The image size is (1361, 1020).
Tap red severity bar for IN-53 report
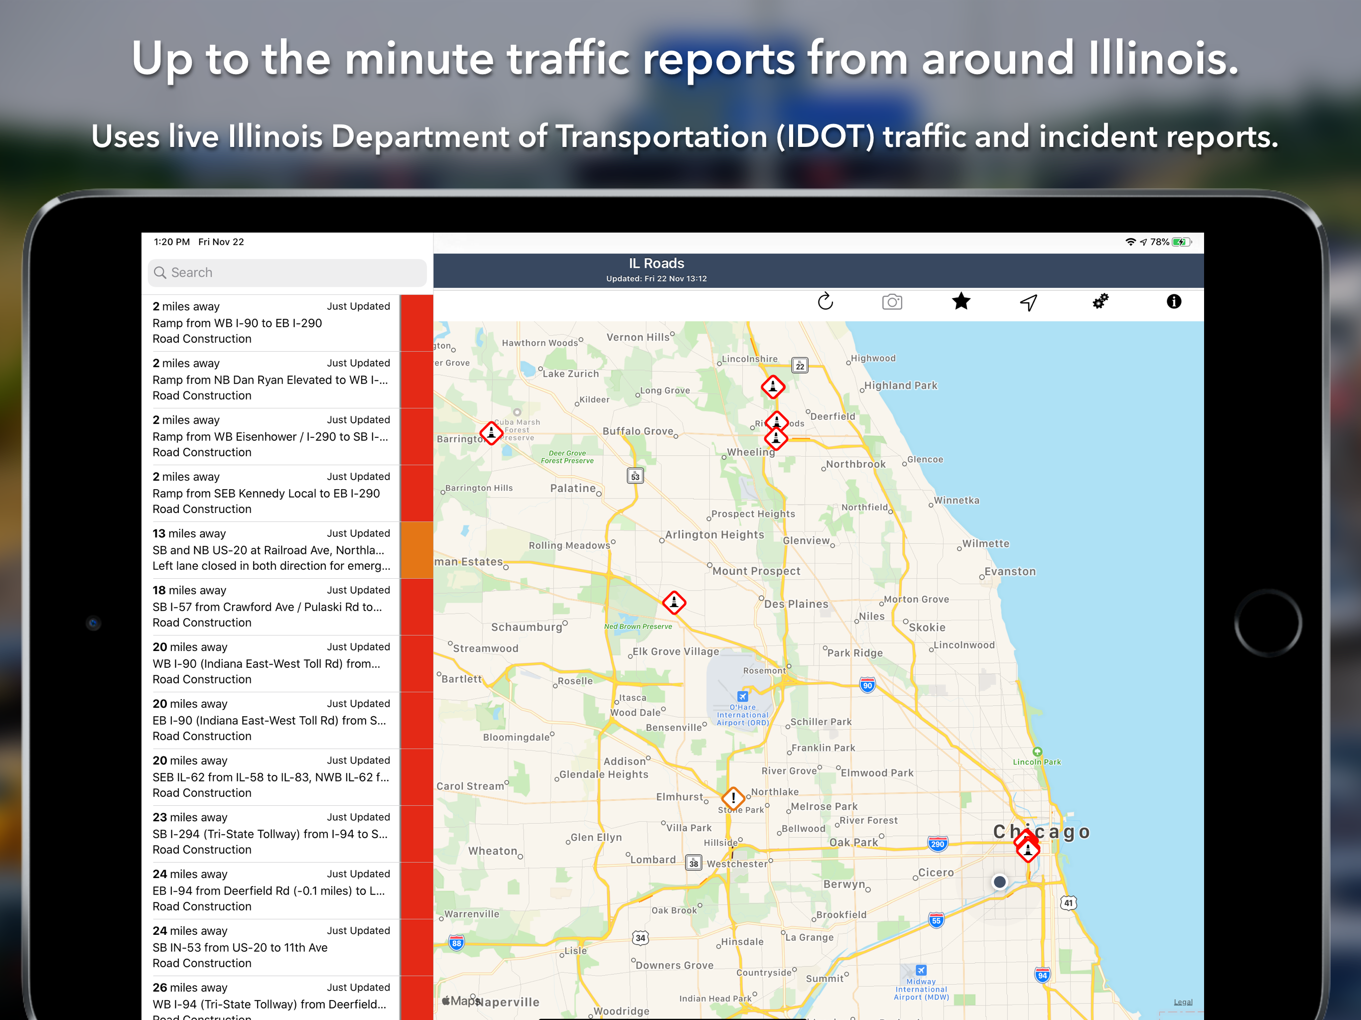[x=416, y=947]
